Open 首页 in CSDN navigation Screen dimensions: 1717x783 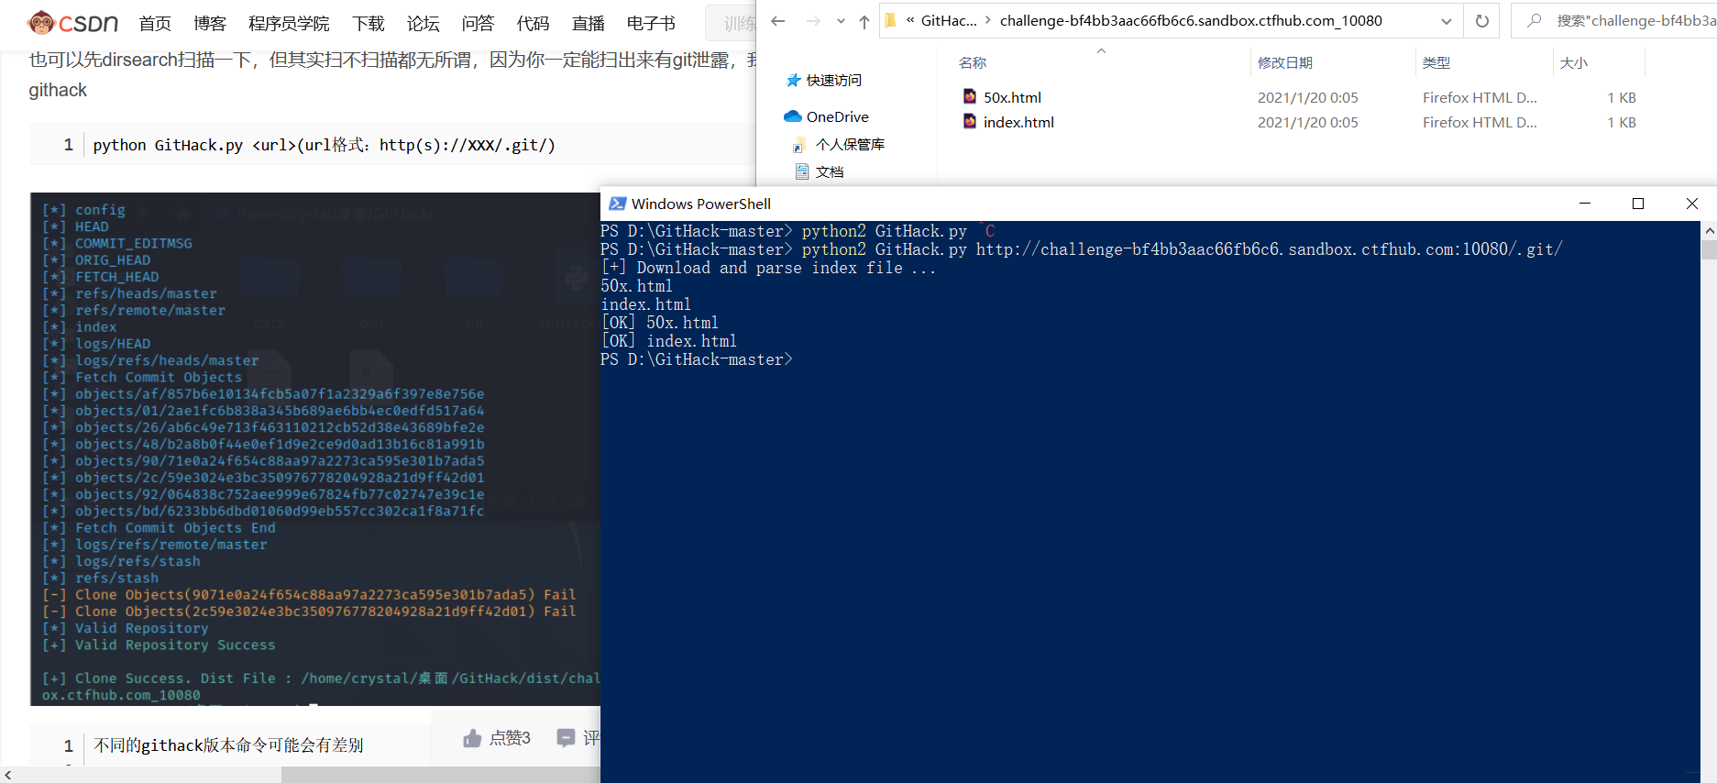pyautogui.click(x=155, y=23)
